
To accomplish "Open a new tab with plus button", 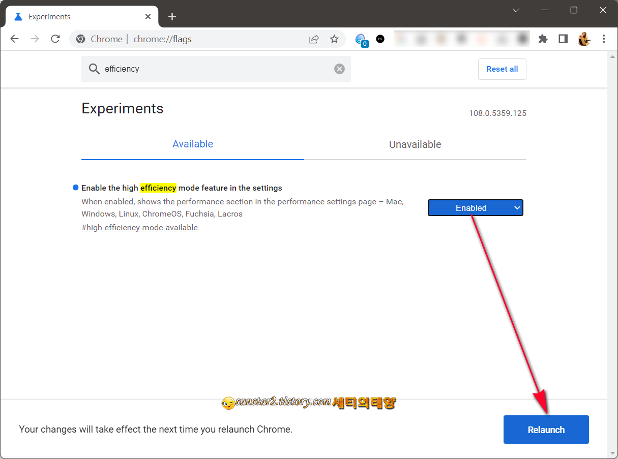I will point(172,17).
